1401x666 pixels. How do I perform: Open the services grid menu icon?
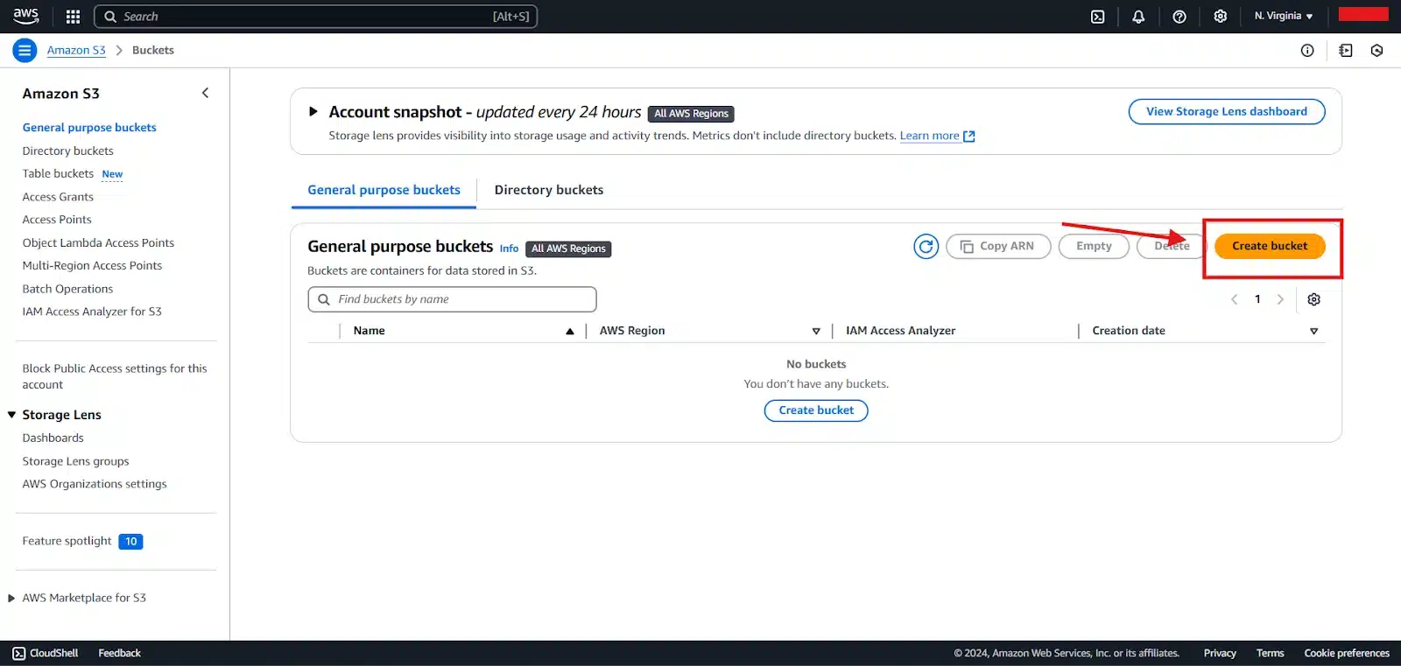tap(73, 17)
